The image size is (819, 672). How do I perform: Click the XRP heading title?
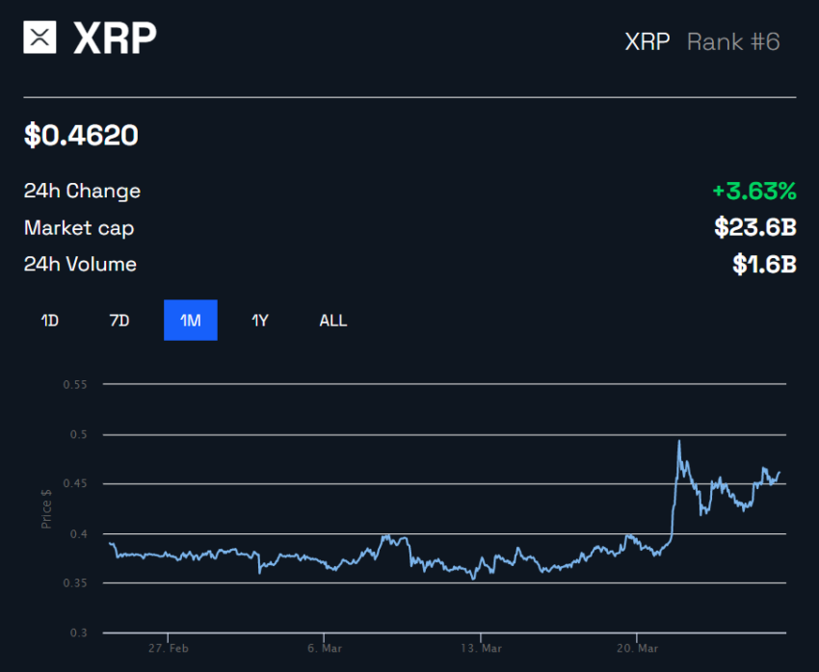pyautogui.click(x=115, y=38)
